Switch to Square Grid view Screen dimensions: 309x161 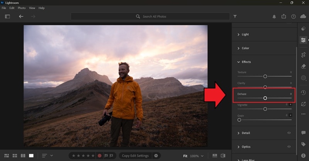15,156
